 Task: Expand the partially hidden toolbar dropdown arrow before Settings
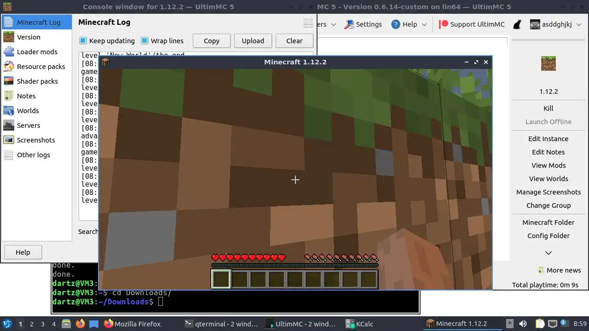pyautogui.click(x=334, y=25)
